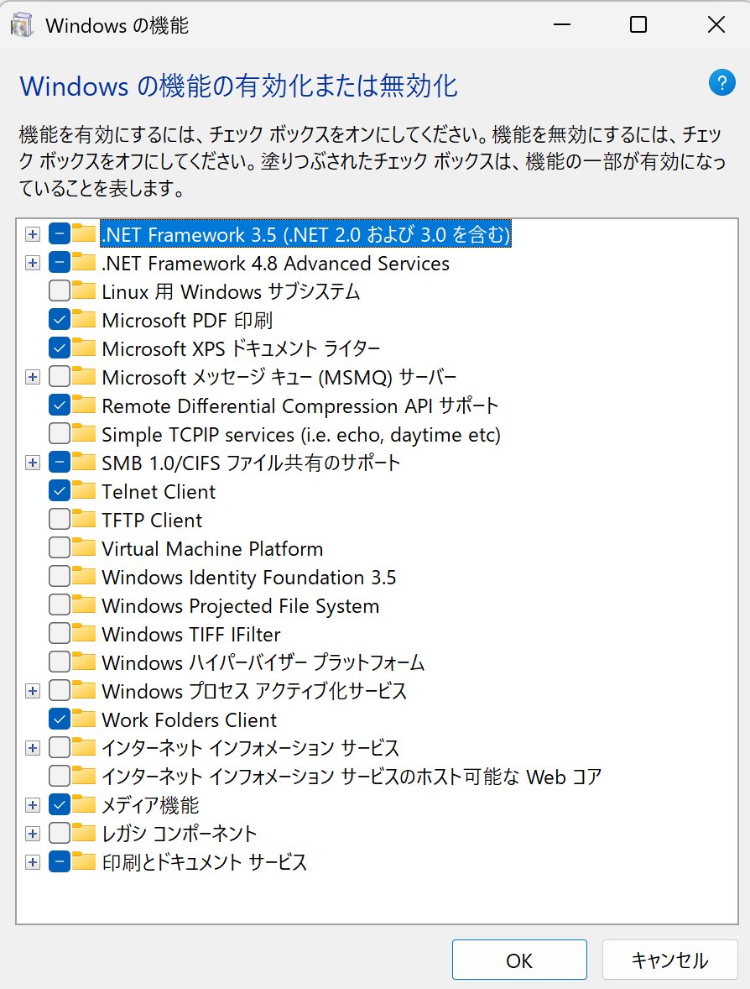
Task: Select the Simple TCPIP services item
Action: (x=301, y=435)
